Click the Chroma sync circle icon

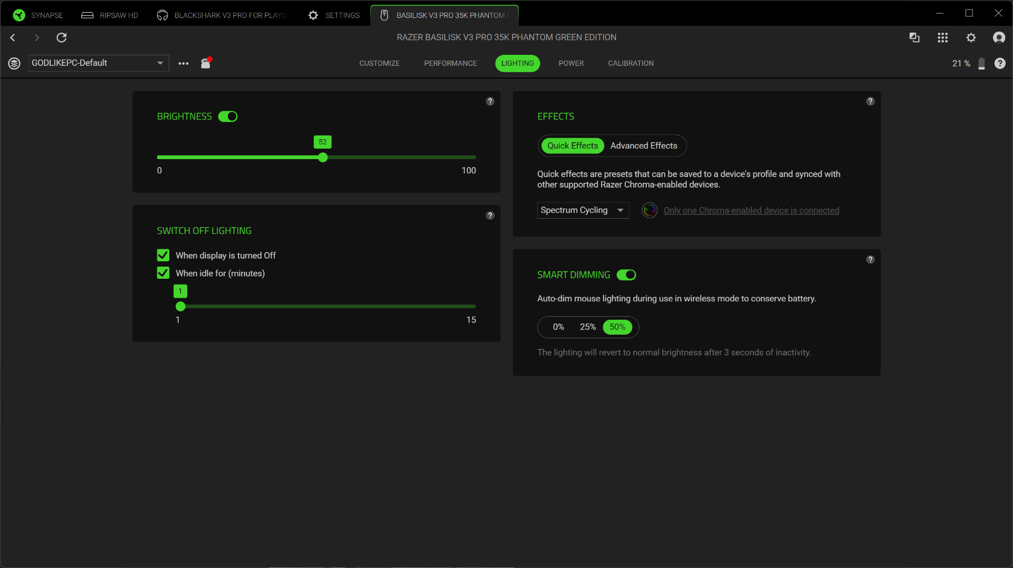coord(649,210)
